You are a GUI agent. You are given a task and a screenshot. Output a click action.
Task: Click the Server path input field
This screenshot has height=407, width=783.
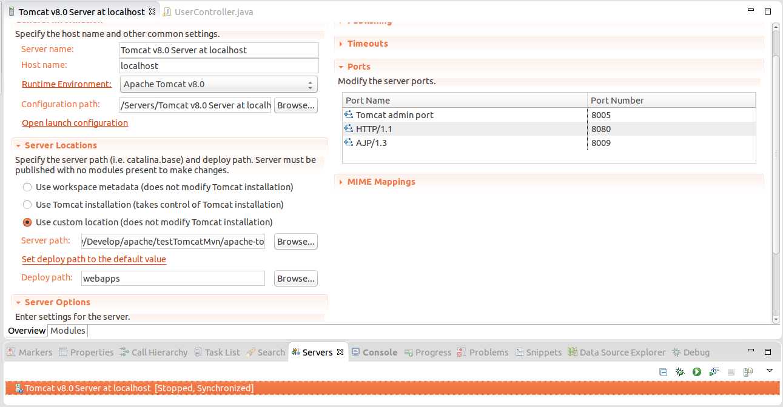173,242
